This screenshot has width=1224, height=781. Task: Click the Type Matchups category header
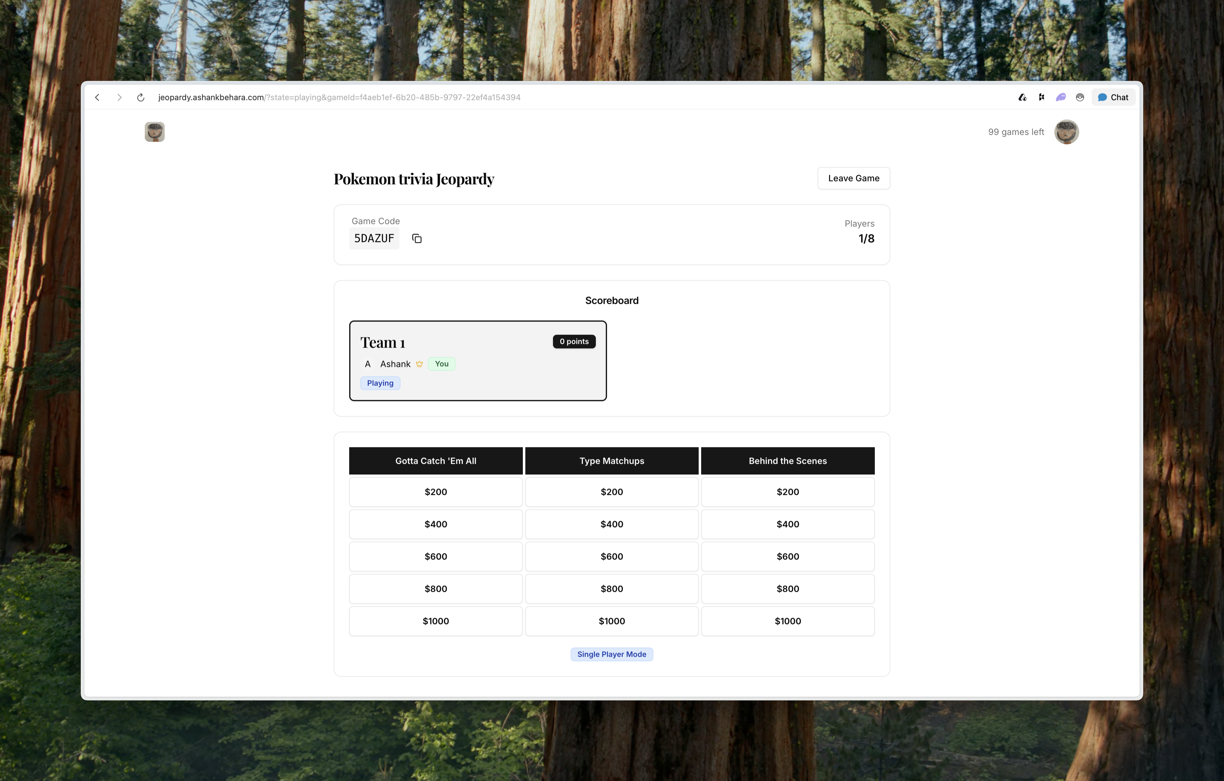point(611,461)
